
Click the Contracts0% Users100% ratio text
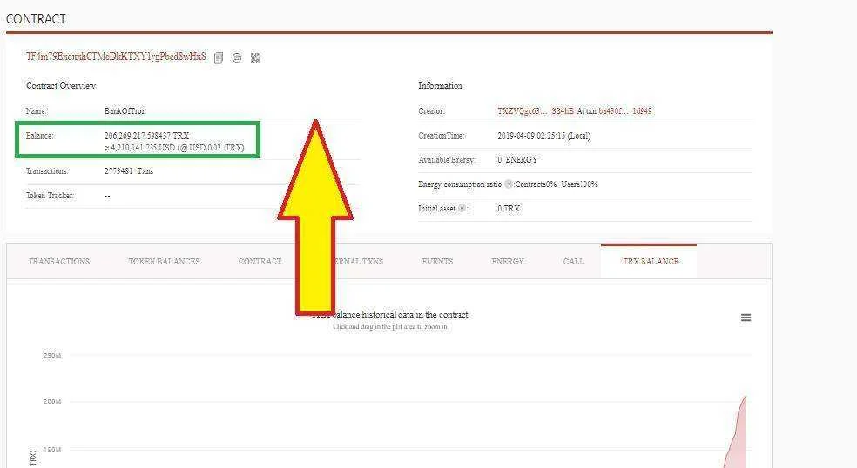557,184
